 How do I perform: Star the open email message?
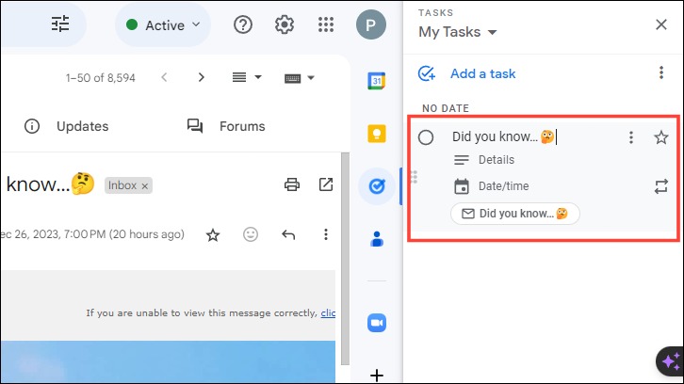(213, 235)
